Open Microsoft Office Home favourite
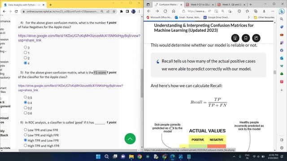 (159, 17)
